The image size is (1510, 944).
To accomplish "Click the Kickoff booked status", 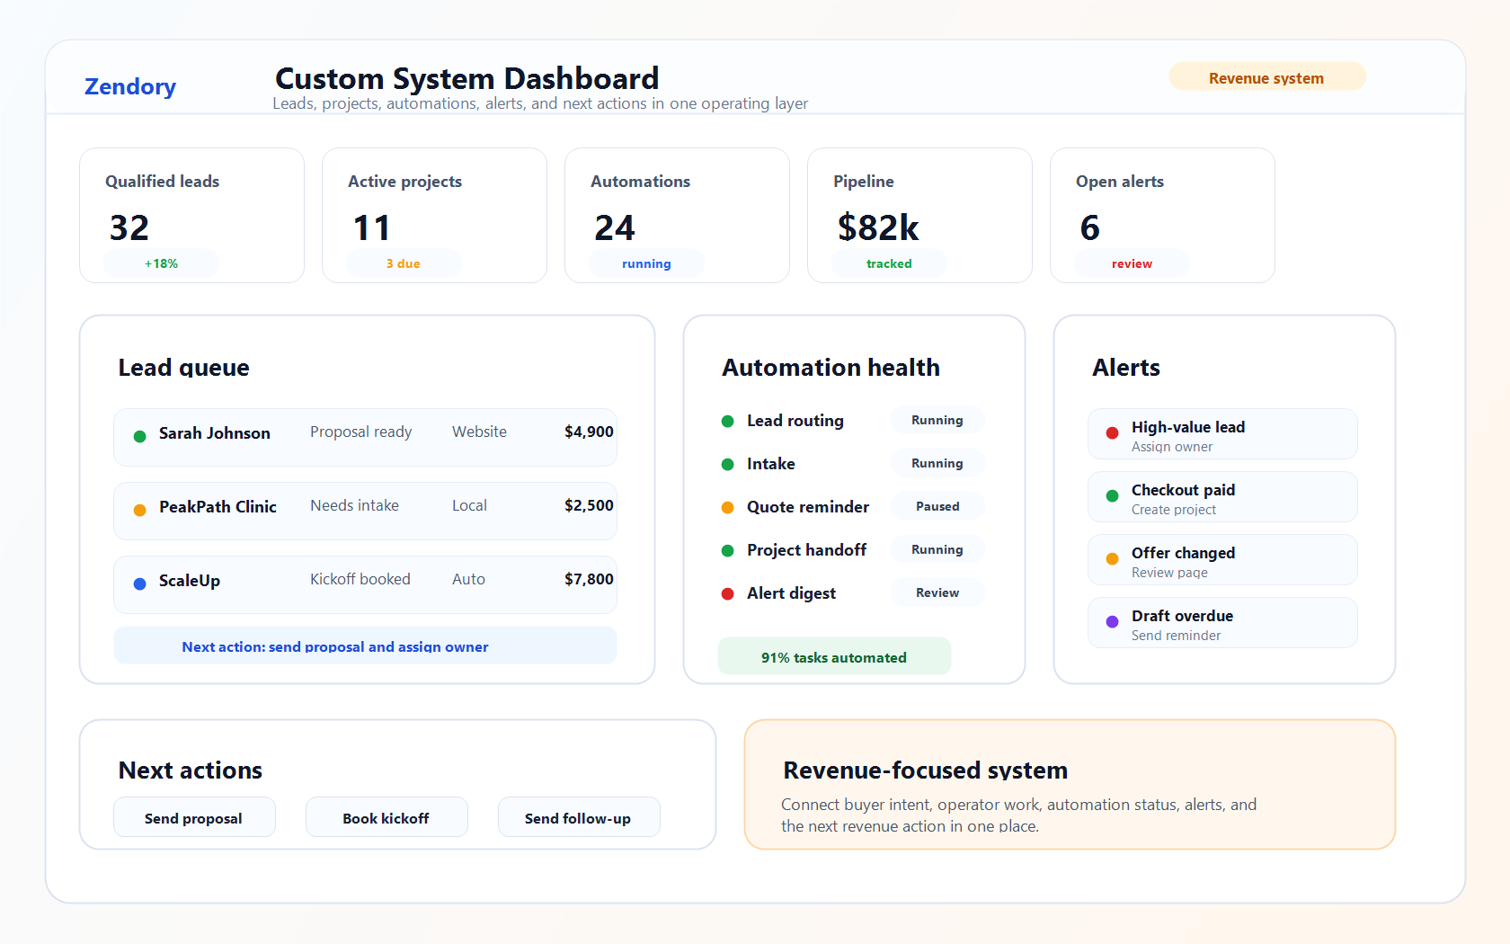I will [x=360, y=579].
